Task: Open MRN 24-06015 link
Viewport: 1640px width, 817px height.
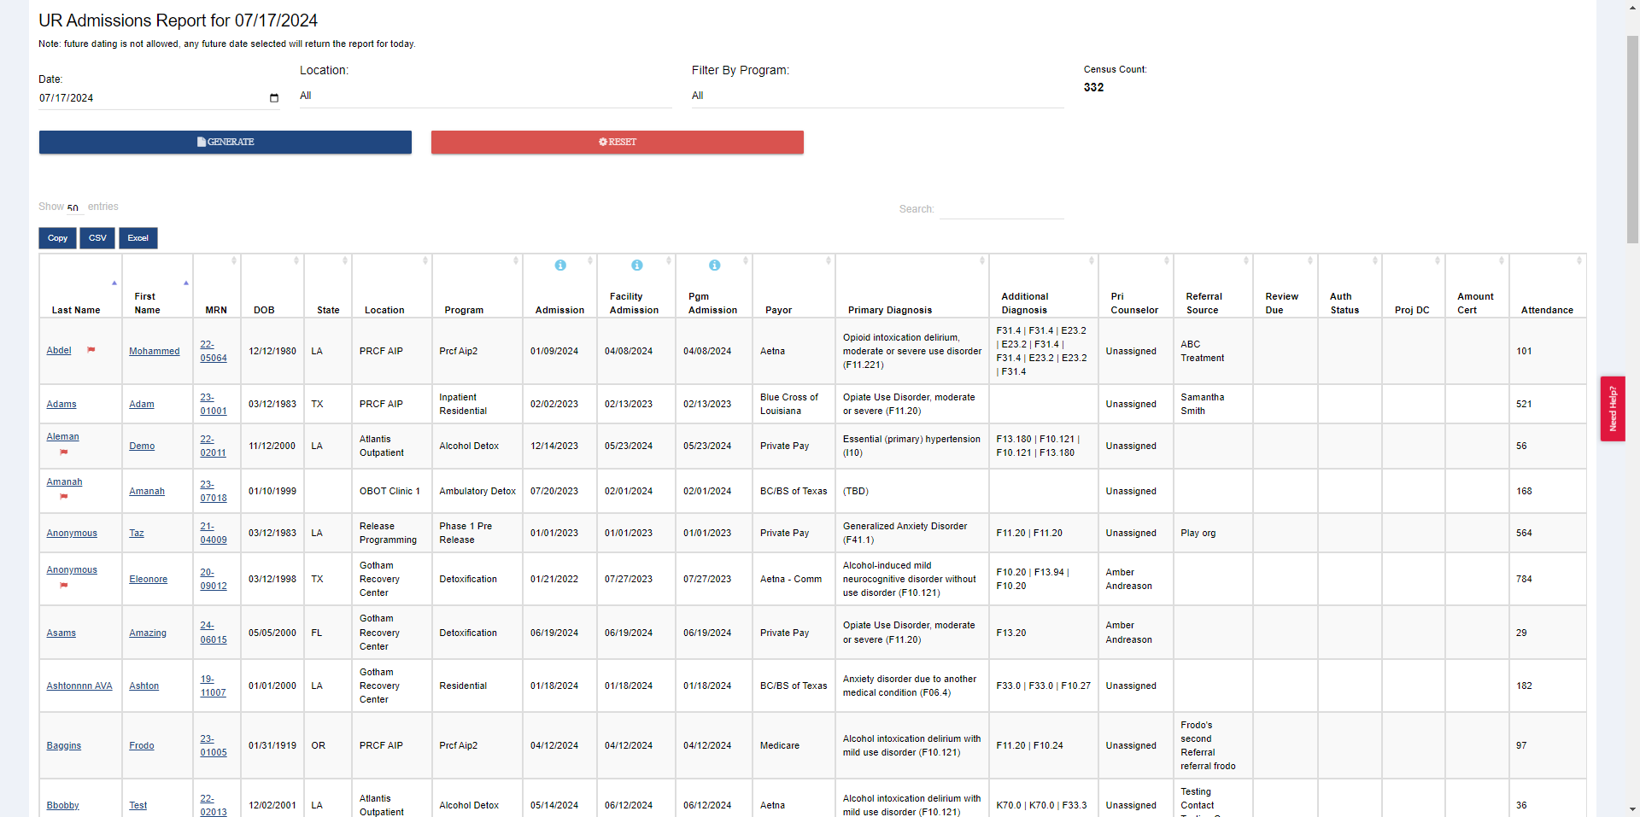Action: pos(214,633)
